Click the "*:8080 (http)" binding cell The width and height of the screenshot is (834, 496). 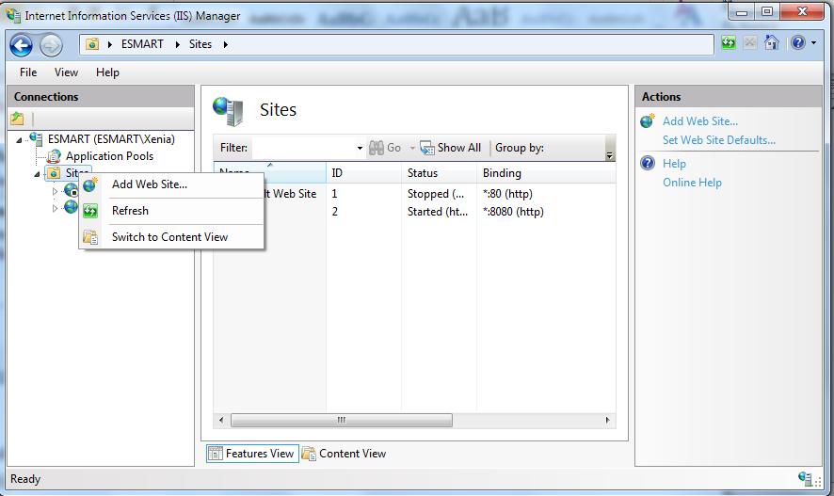tap(513, 212)
